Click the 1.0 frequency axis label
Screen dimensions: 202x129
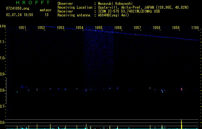3,58
